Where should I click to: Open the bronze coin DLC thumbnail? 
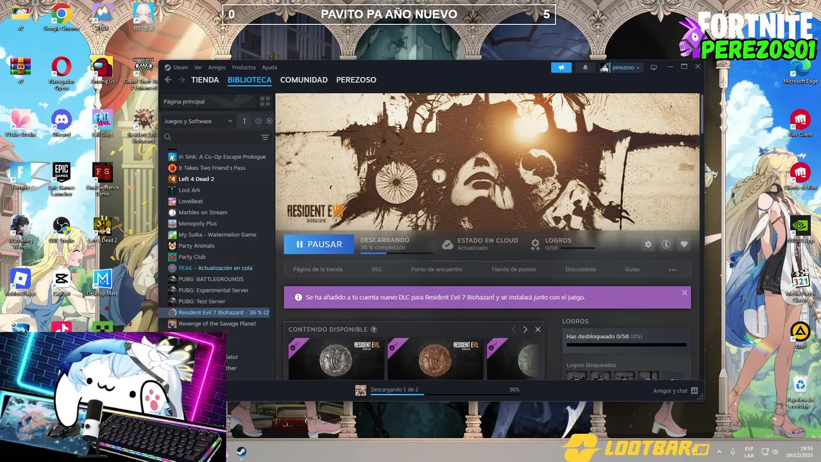436,358
